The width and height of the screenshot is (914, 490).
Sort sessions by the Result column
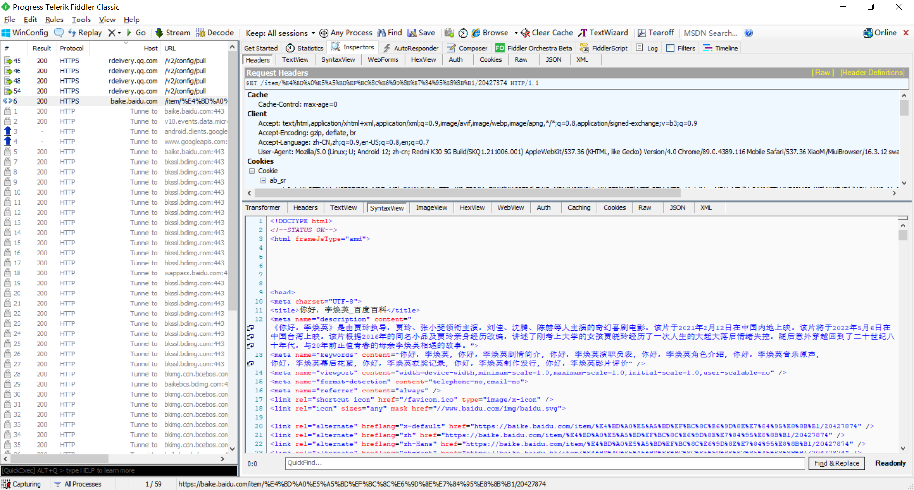click(42, 48)
